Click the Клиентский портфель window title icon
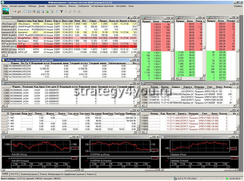Viewport: 244px width, 181px height. 3,110
